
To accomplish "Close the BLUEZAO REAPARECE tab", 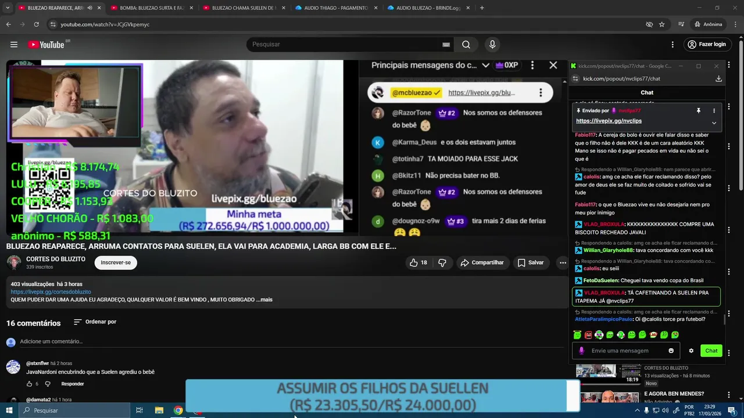I will [x=99, y=8].
